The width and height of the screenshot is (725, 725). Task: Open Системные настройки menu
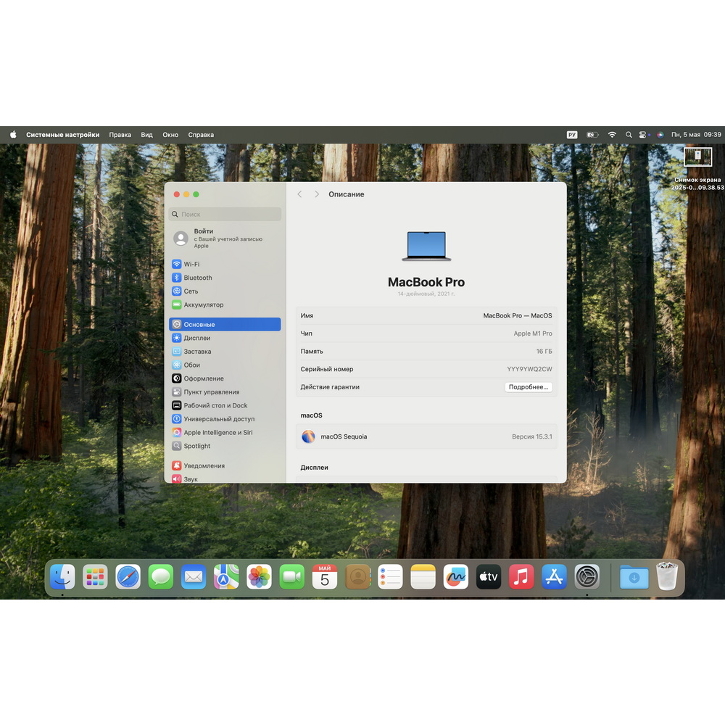coord(63,135)
